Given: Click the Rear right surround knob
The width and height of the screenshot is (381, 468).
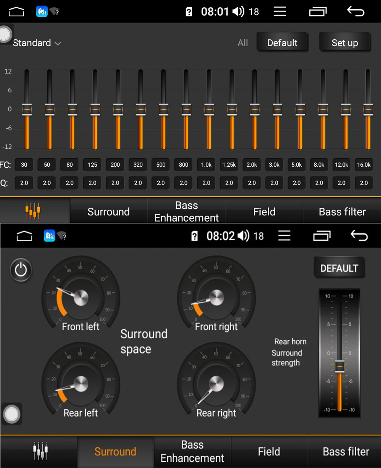Looking at the screenshot, I should (216, 384).
